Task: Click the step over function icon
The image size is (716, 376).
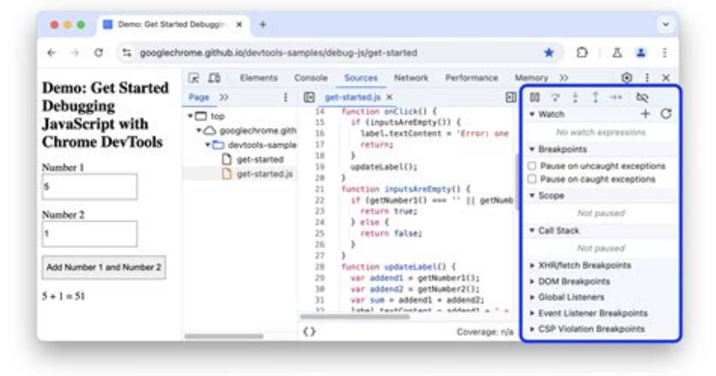Action: point(556,98)
